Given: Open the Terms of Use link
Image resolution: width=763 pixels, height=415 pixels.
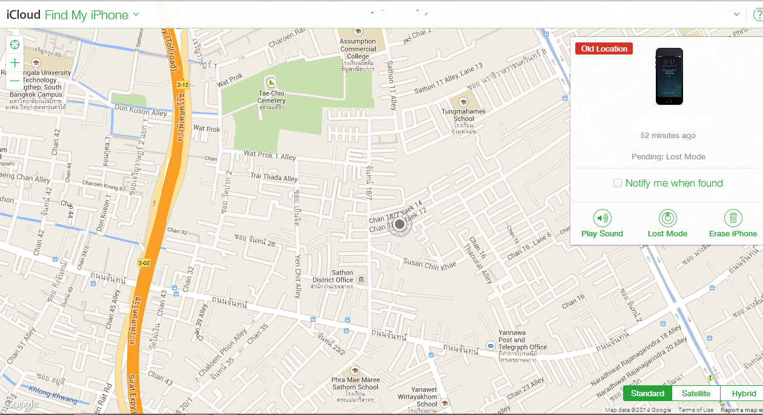Looking at the screenshot, I should click(696, 410).
